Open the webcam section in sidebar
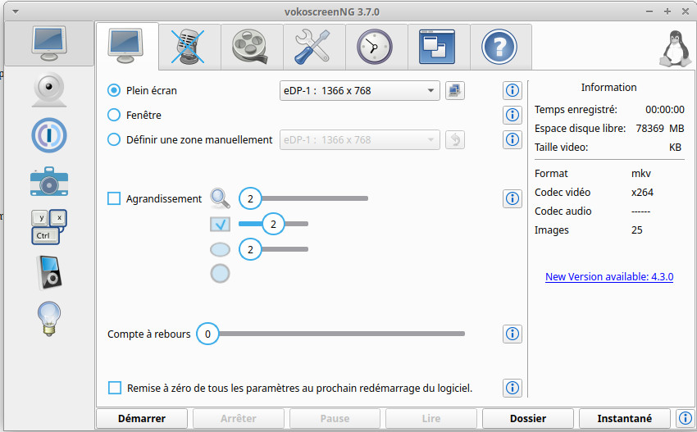Image resolution: width=697 pixels, height=432 pixels. tap(48, 90)
